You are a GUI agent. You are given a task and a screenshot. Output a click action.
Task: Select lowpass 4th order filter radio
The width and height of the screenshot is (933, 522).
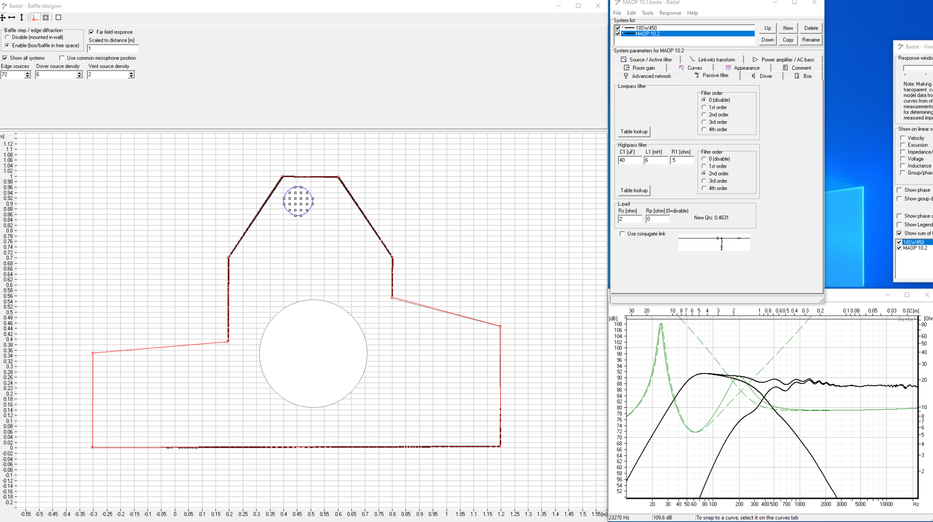click(704, 129)
